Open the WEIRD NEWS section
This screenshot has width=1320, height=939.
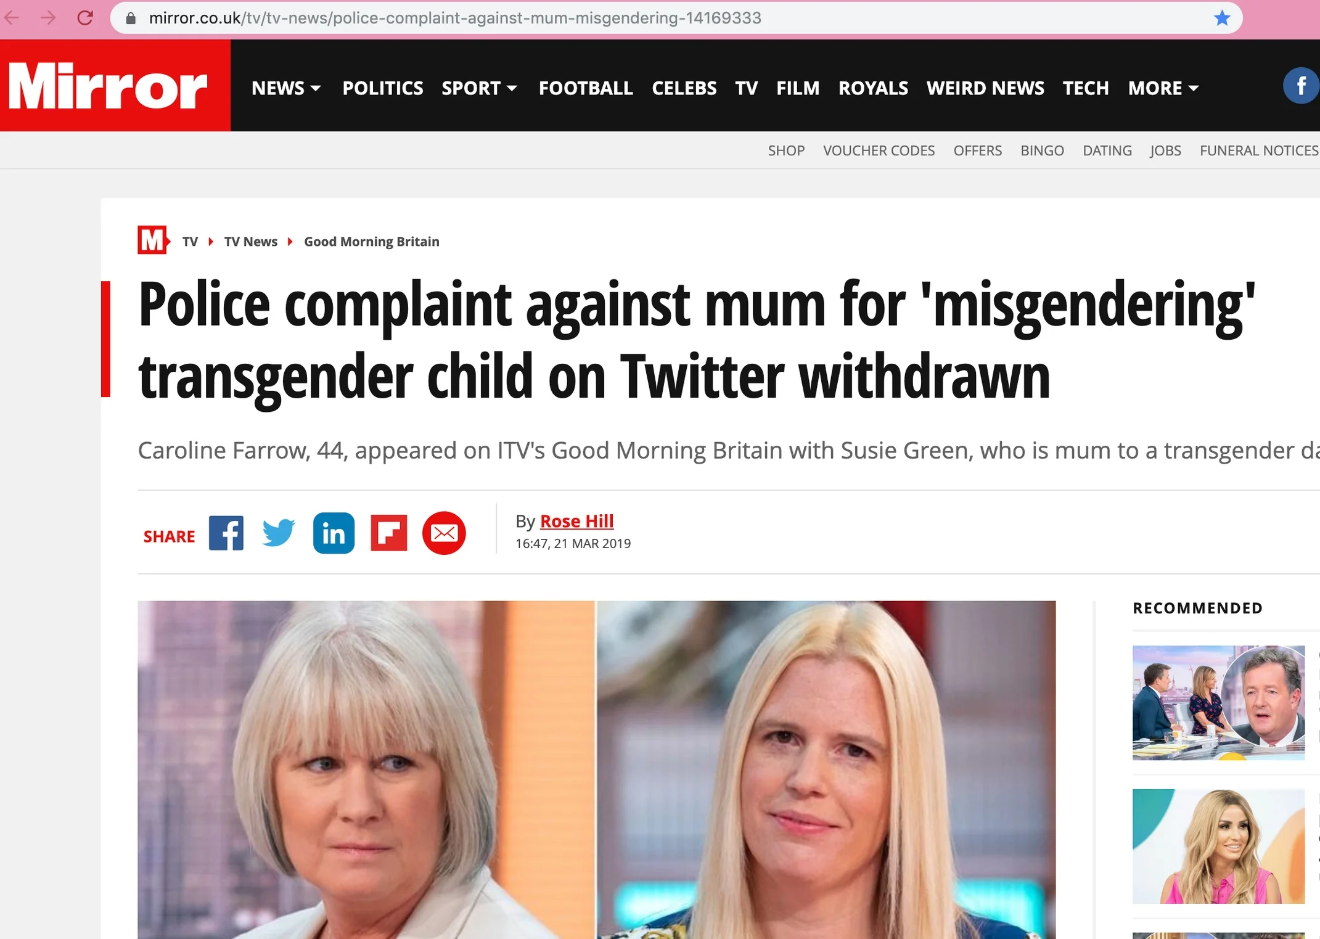click(x=985, y=88)
